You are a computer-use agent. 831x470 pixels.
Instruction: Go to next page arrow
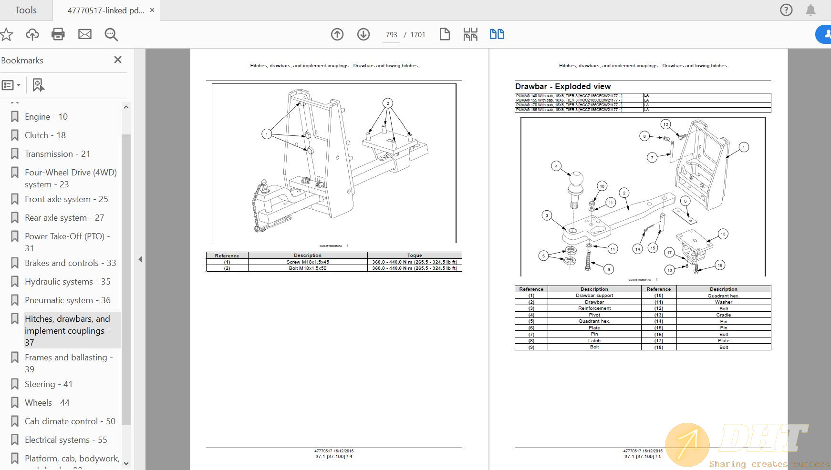(x=364, y=34)
